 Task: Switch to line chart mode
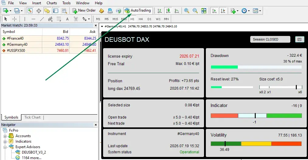coord(177,11)
